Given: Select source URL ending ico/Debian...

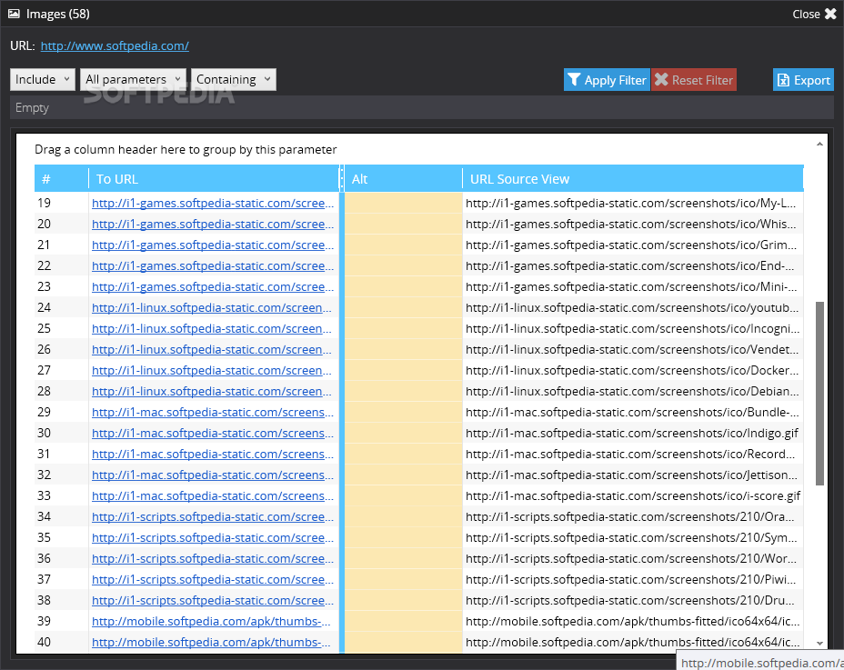Looking at the screenshot, I should [632, 392].
